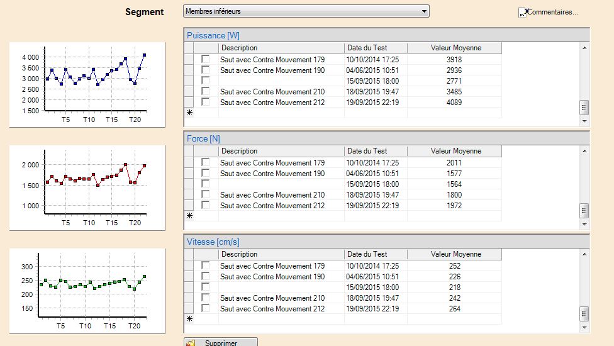Click the Vitesse [cm/s] panel title
The height and width of the screenshot is (346, 614).
point(213,242)
